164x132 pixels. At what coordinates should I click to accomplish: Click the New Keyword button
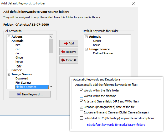(x=30, y=94)
